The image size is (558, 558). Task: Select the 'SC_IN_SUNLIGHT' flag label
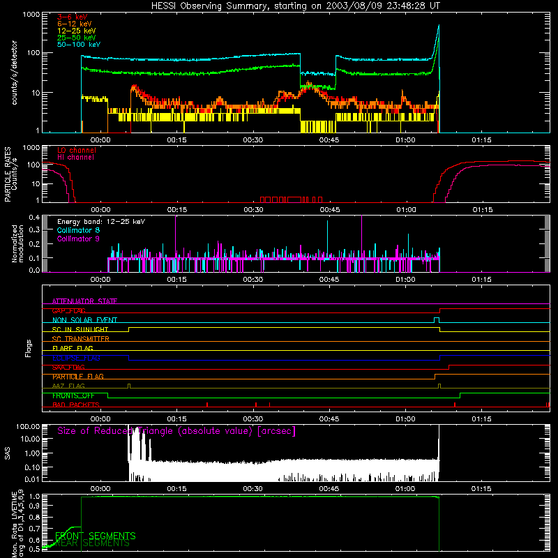coord(80,329)
